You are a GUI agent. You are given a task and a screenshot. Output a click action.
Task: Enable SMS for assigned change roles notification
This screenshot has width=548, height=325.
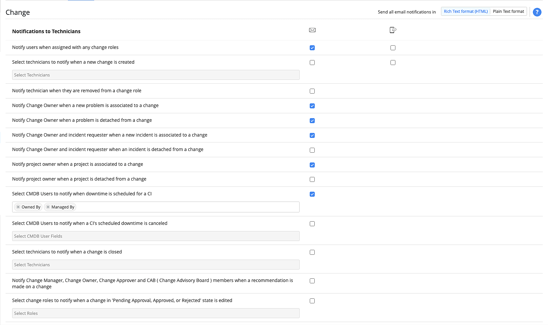coord(393,48)
